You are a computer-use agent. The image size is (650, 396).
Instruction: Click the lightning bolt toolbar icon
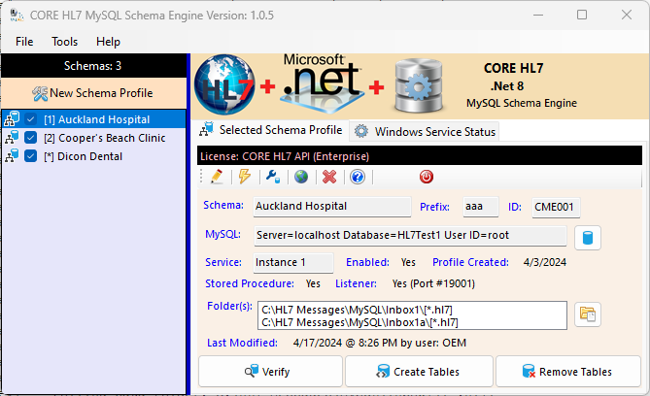coord(245,177)
